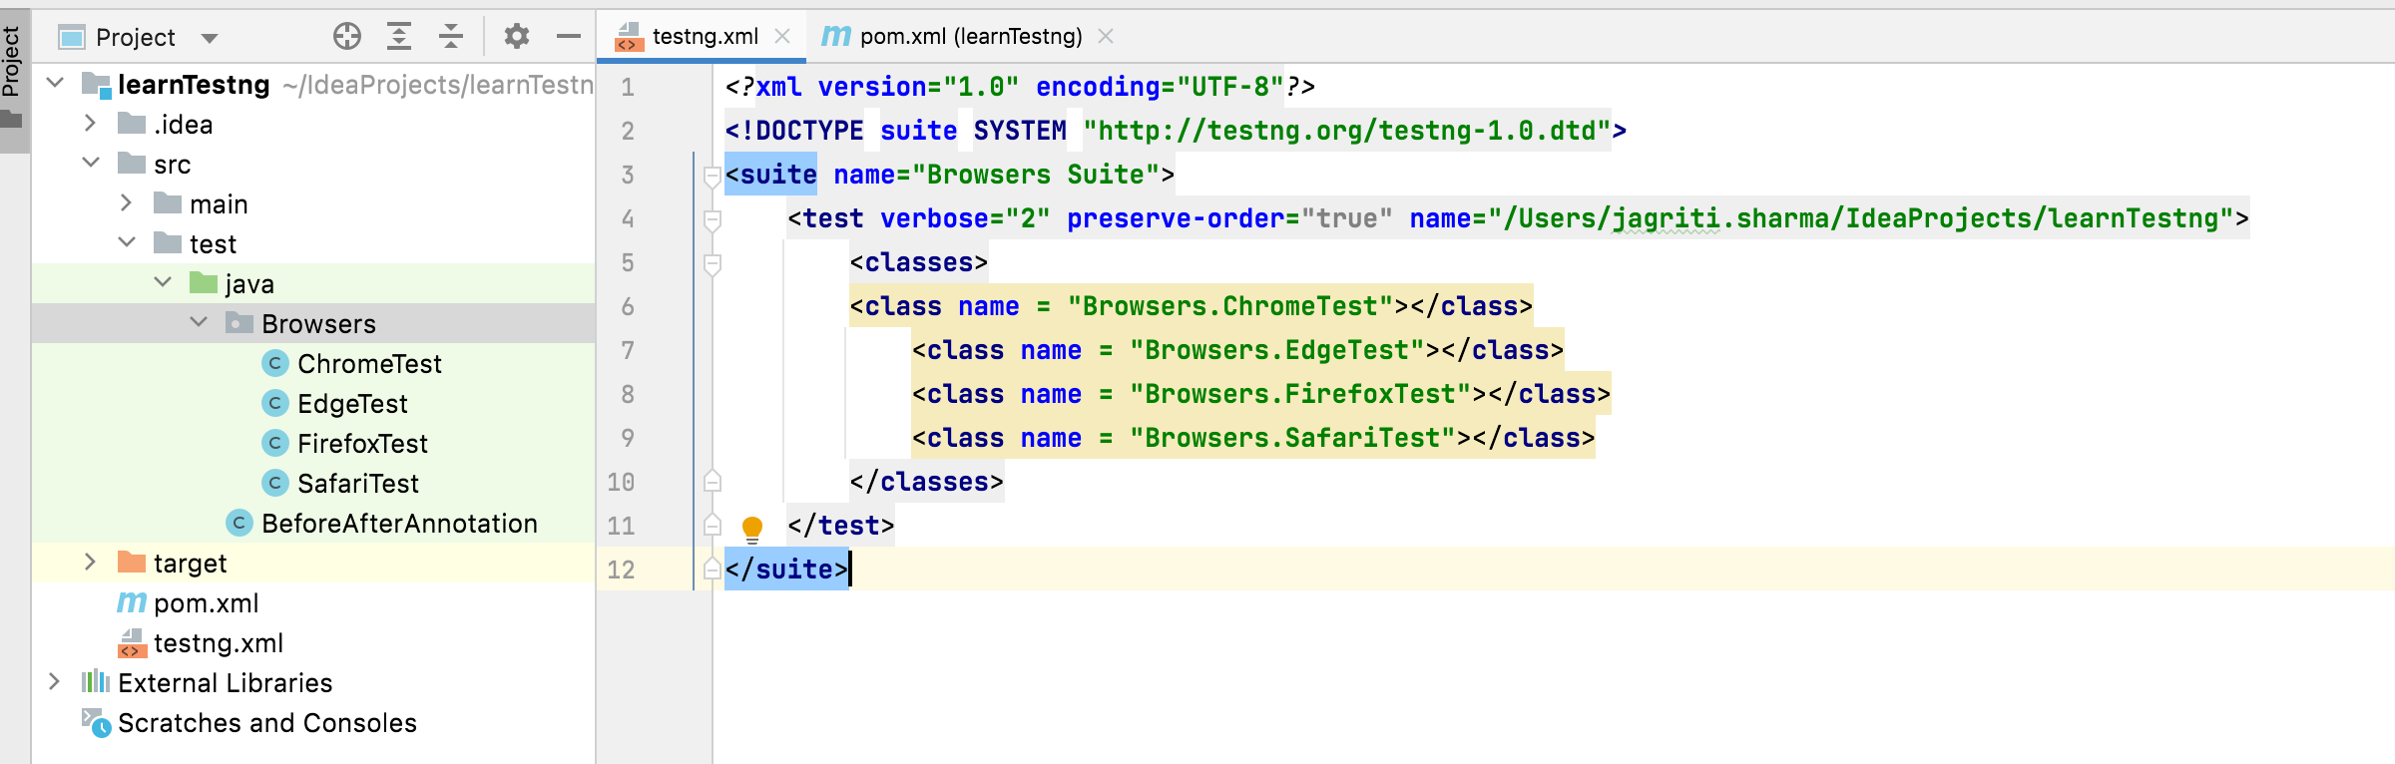This screenshot has width=2395, height=764.
Task: Select BeforeAfterAnnotation in project tree
Action: point(399,524)
